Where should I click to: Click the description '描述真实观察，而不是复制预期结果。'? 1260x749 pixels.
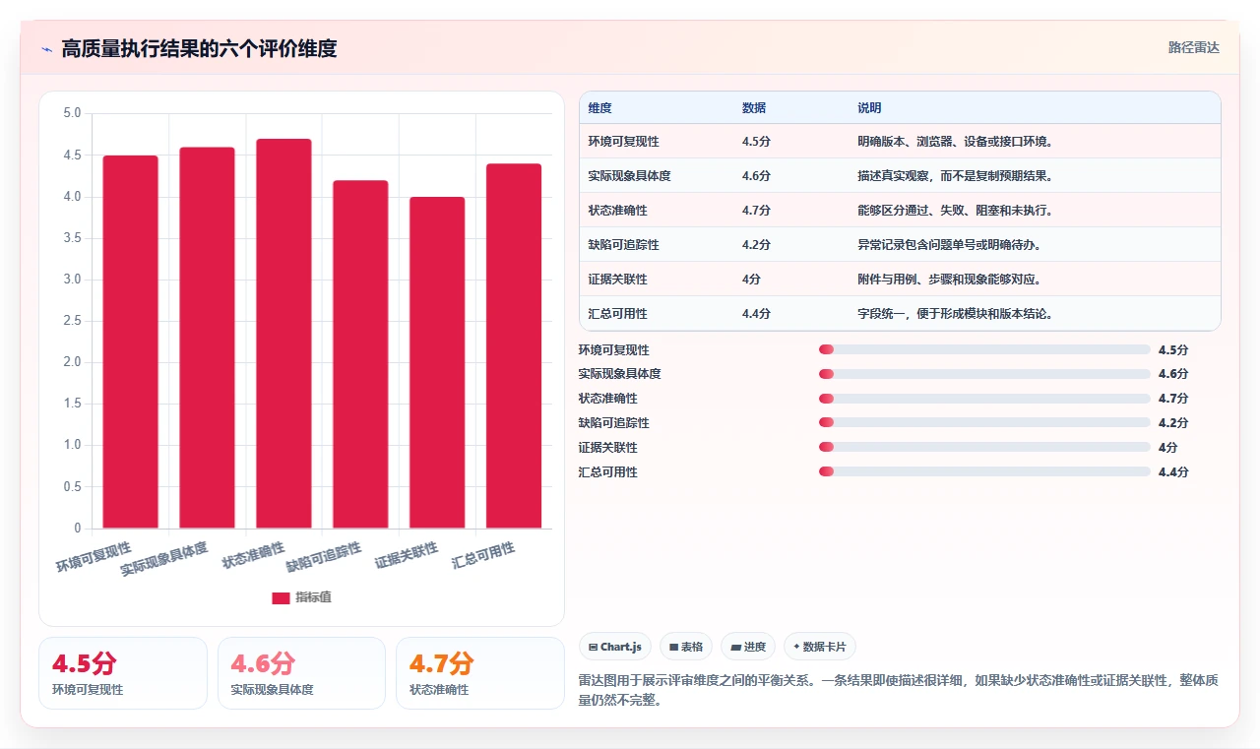(x=956, y=176)
